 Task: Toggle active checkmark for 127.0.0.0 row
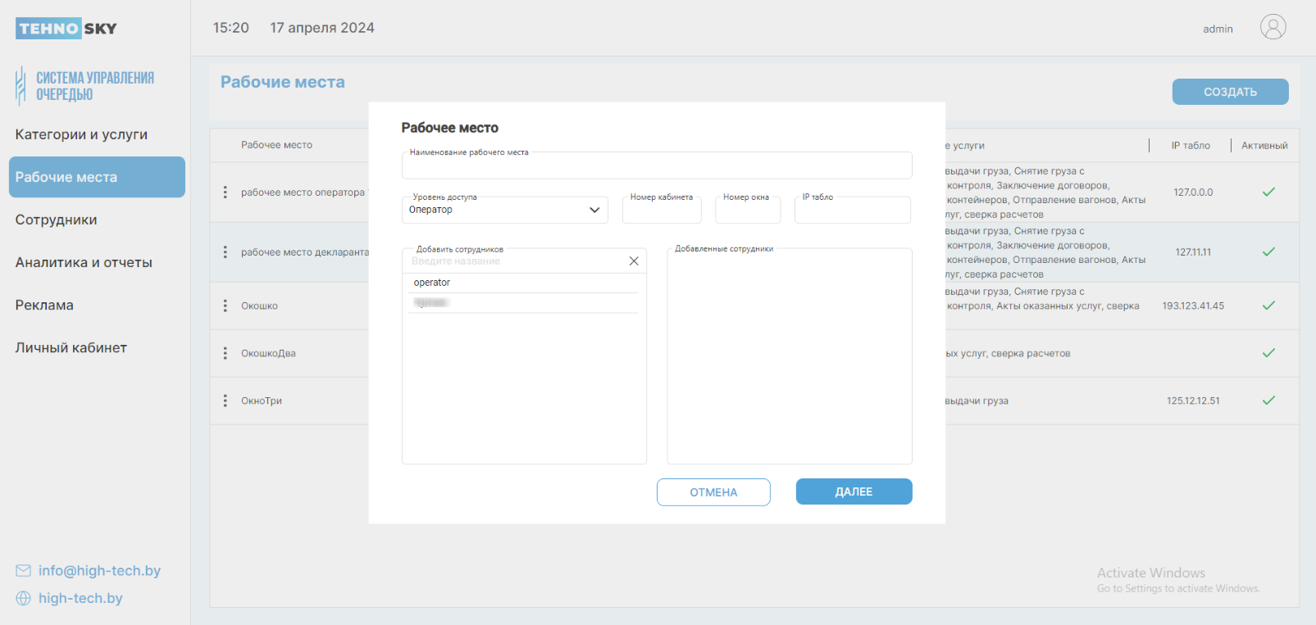coord(1268,192)
